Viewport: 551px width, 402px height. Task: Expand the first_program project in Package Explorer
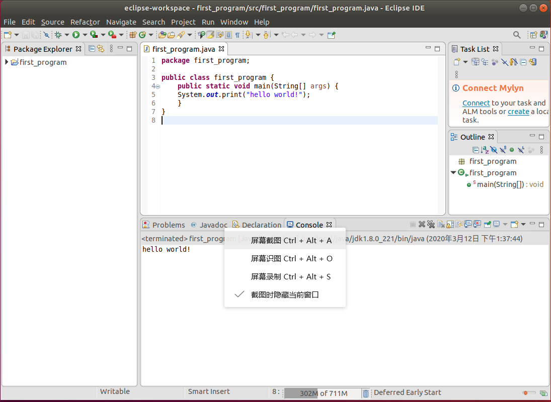pos(6,62)
